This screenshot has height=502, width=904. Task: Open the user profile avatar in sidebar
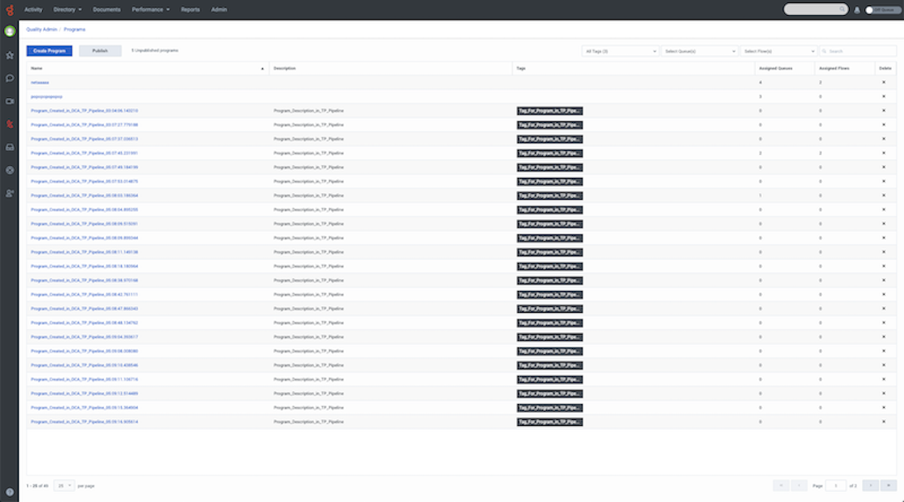(x=10, y=32)
